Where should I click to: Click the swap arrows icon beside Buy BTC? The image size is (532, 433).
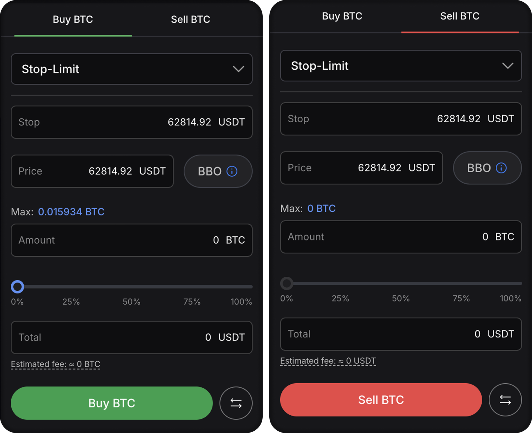point(236,403)
